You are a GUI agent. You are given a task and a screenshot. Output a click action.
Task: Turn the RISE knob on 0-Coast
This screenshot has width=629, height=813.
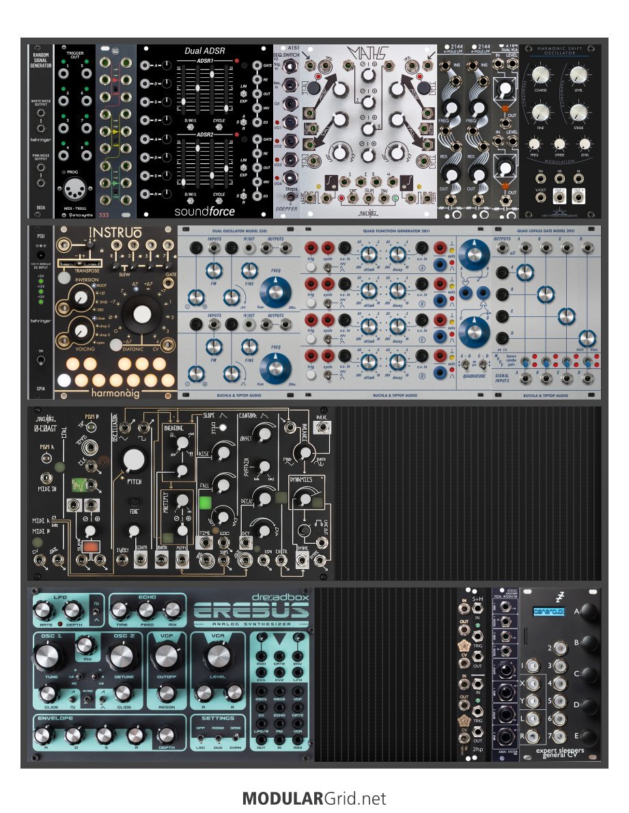click(223, 453)
